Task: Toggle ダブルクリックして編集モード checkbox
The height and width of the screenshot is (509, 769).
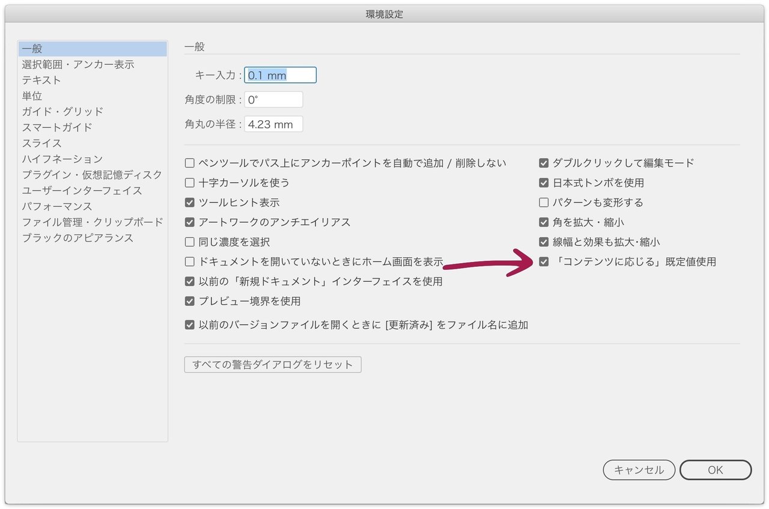Action: pyautogui.click(x=544, y=163)
